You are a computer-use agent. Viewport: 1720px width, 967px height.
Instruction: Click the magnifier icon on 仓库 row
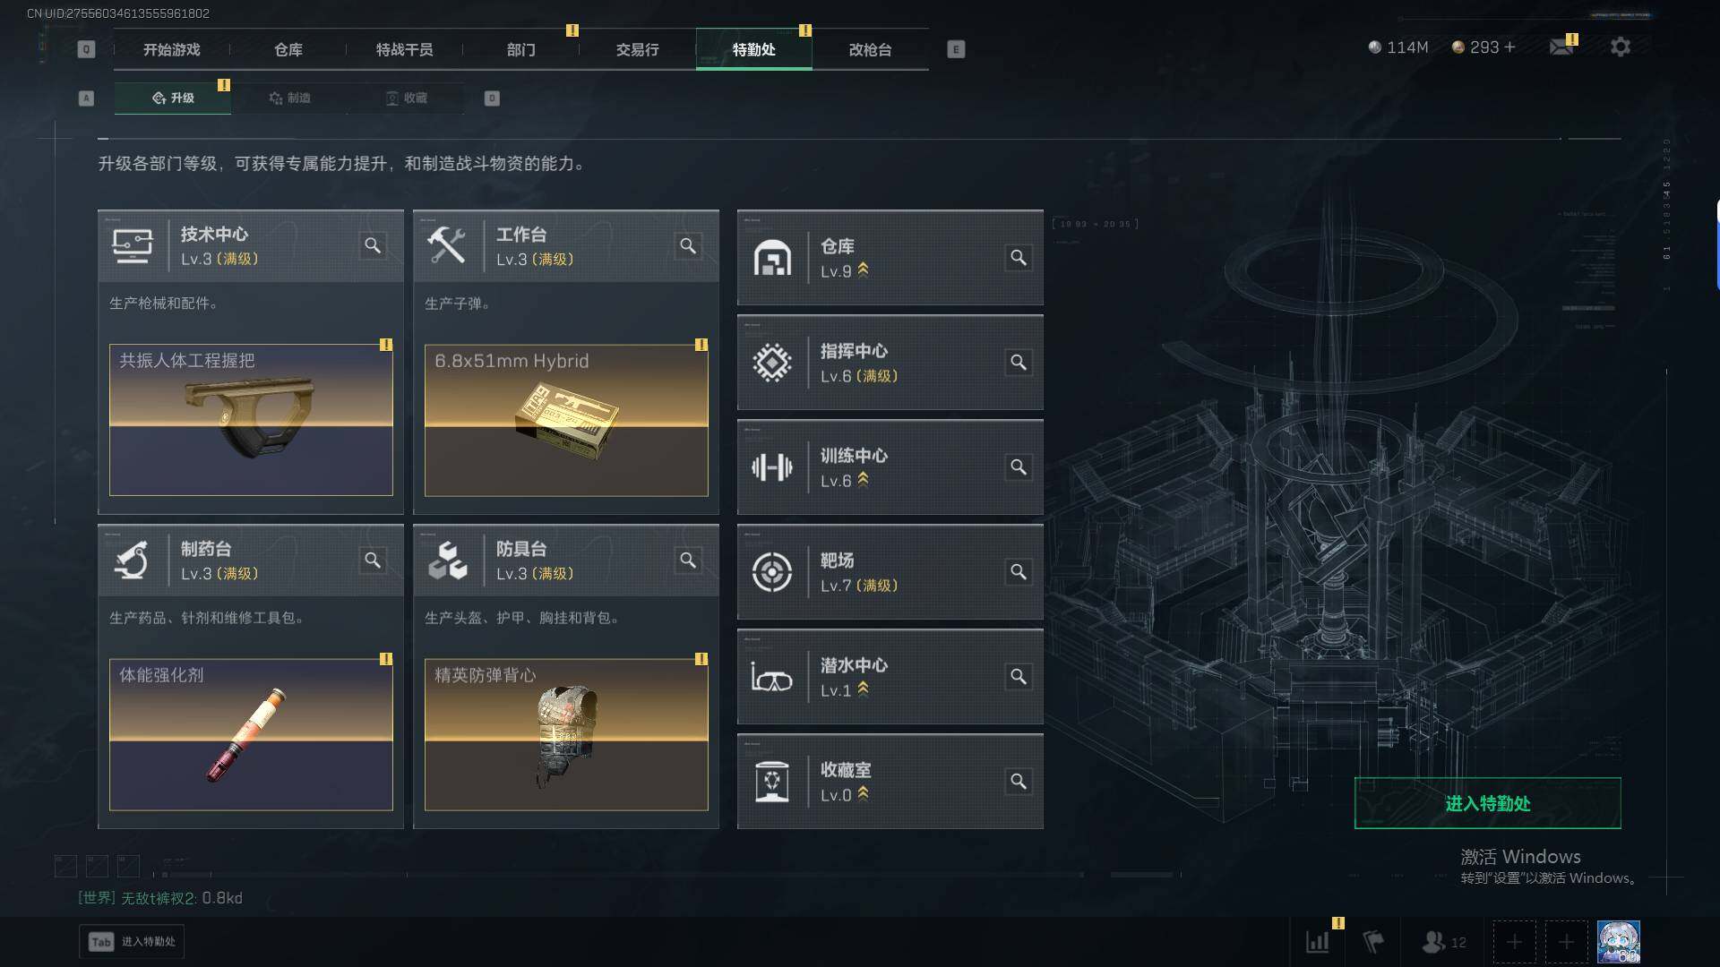pyautogui.click(x=1019, y=258)
